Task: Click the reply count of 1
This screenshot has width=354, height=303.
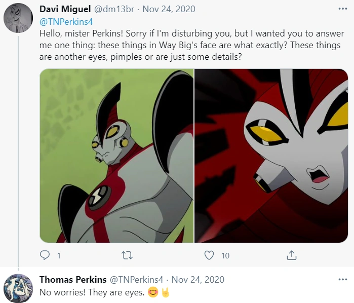Action: point(59,256)
